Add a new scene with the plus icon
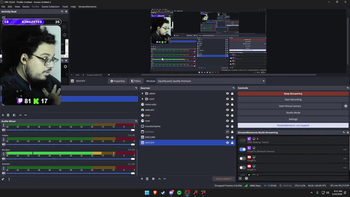Viewport: 350px width, 197px height. point(3,115)
